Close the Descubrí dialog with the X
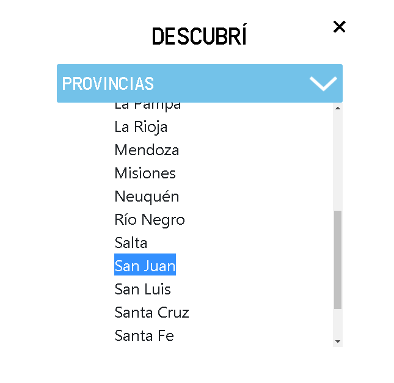Screen dimensions: 394x383 [339, 27]
